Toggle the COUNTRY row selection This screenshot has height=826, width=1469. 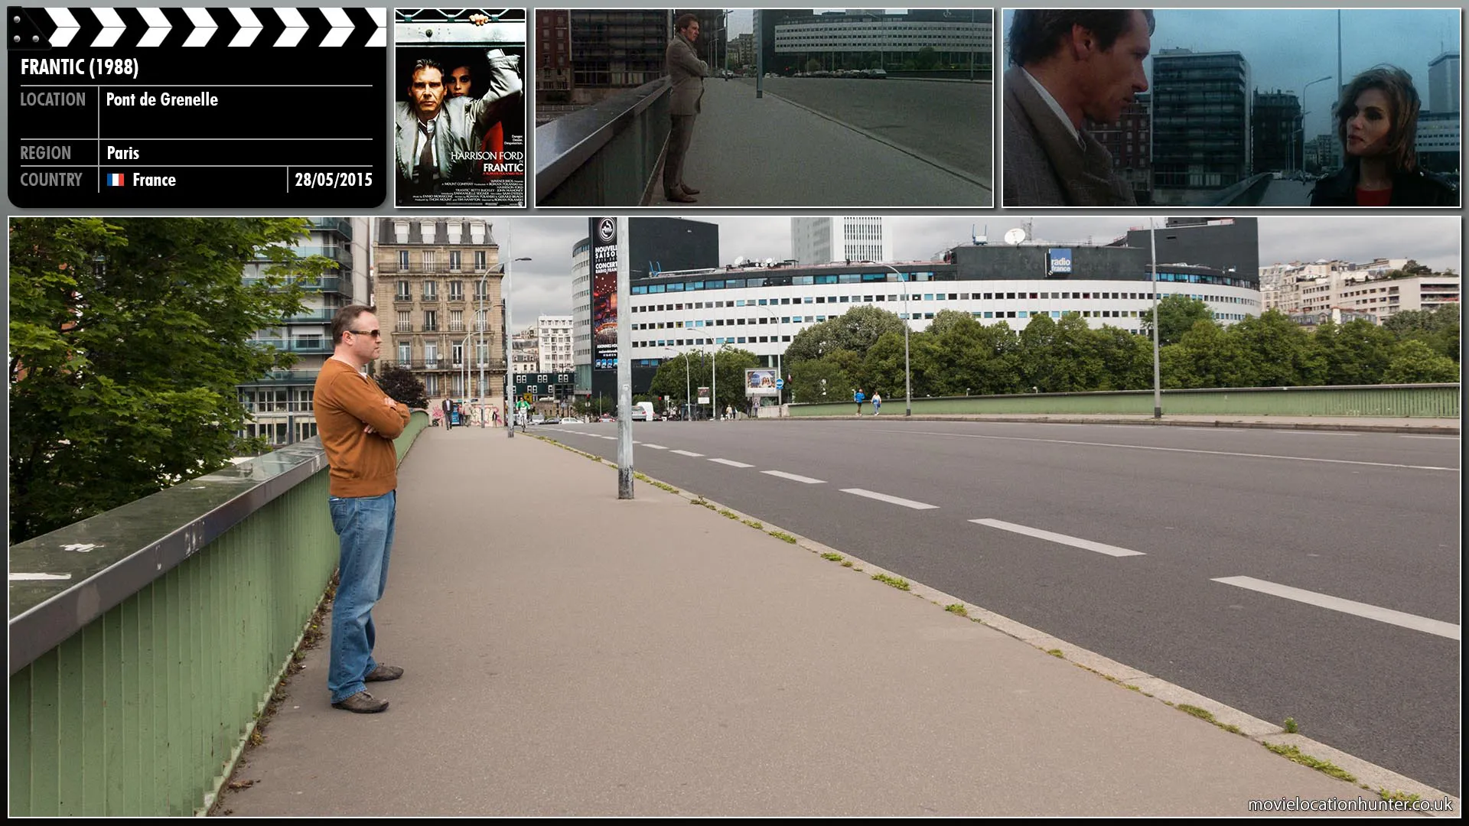51,180
